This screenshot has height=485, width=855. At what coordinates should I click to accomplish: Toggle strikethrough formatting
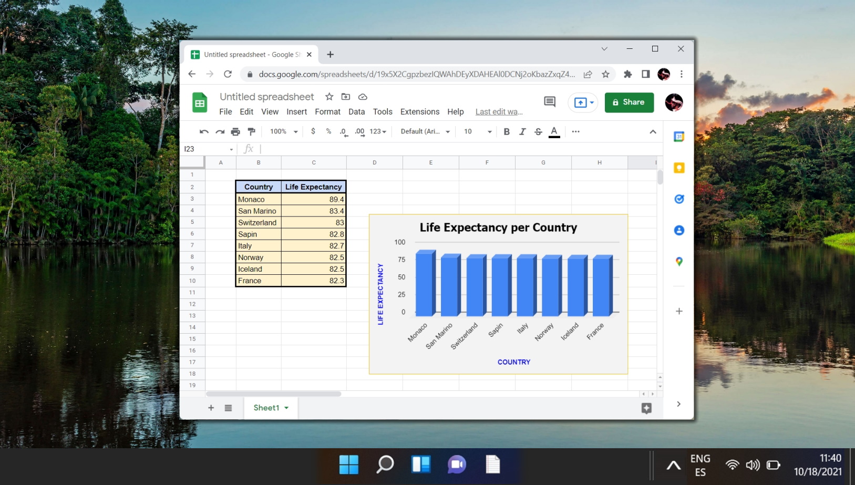pyautogui.click(x=538, y=132)
